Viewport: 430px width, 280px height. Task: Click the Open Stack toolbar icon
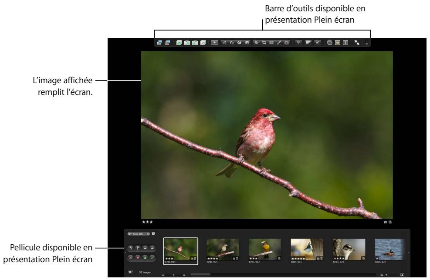coord(187,43)
